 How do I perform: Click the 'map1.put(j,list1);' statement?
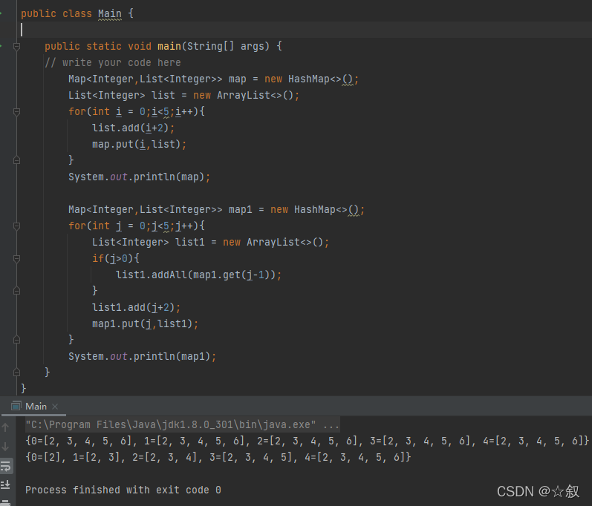(x=146, y=324)
